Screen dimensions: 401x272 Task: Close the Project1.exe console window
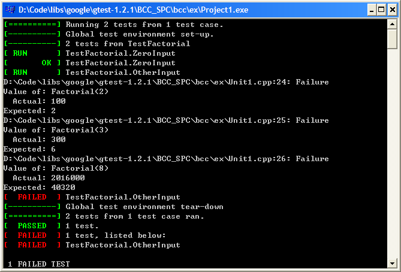click(393, 10)
